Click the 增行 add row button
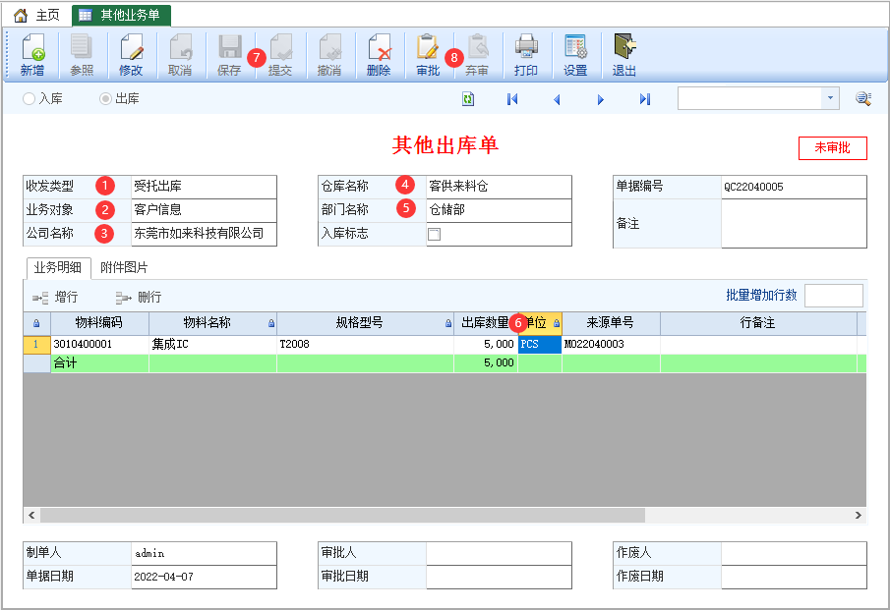 [x=55, y=297]
